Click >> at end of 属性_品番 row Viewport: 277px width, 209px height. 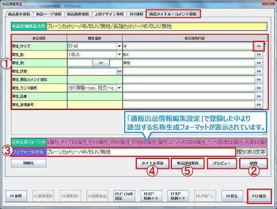coord(259,96)
